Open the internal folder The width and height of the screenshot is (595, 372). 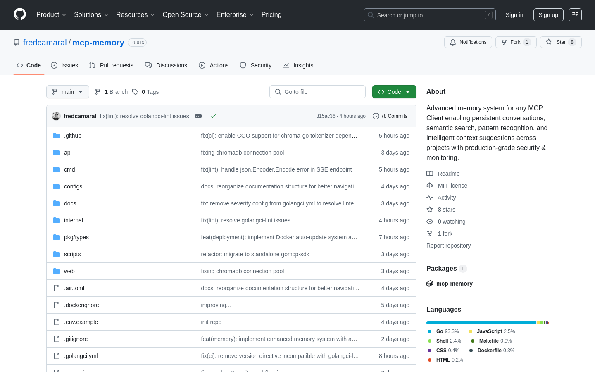(74, 220)
